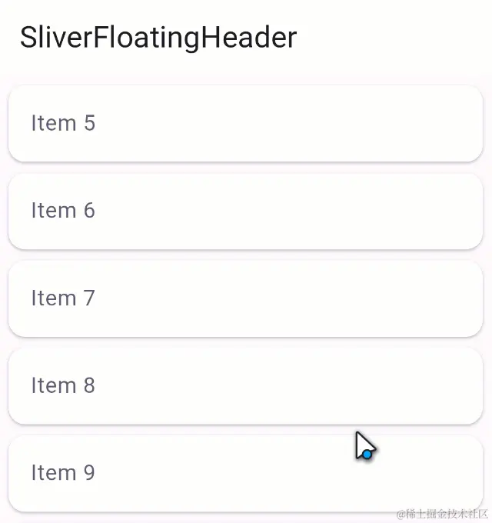Click the Item 9 card
This screenshot has height=523, width=492.
(246, 473)
